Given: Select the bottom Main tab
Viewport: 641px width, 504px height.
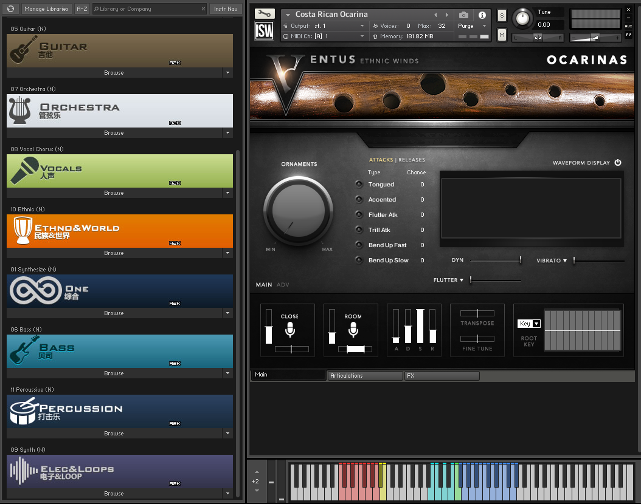Looking at the screenshot, I should (x=288, y=375).
